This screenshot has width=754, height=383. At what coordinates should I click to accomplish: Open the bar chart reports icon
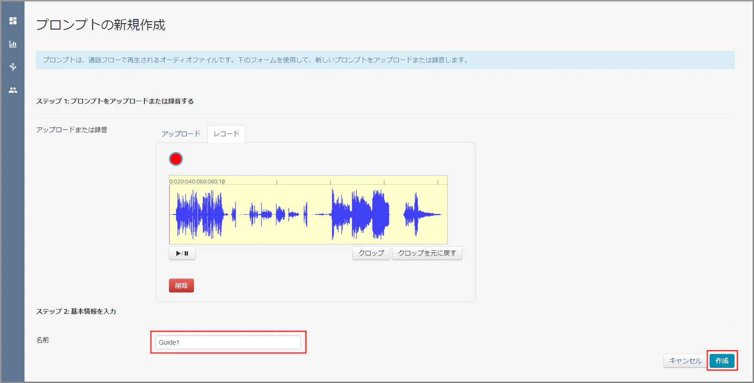[13, 44]
